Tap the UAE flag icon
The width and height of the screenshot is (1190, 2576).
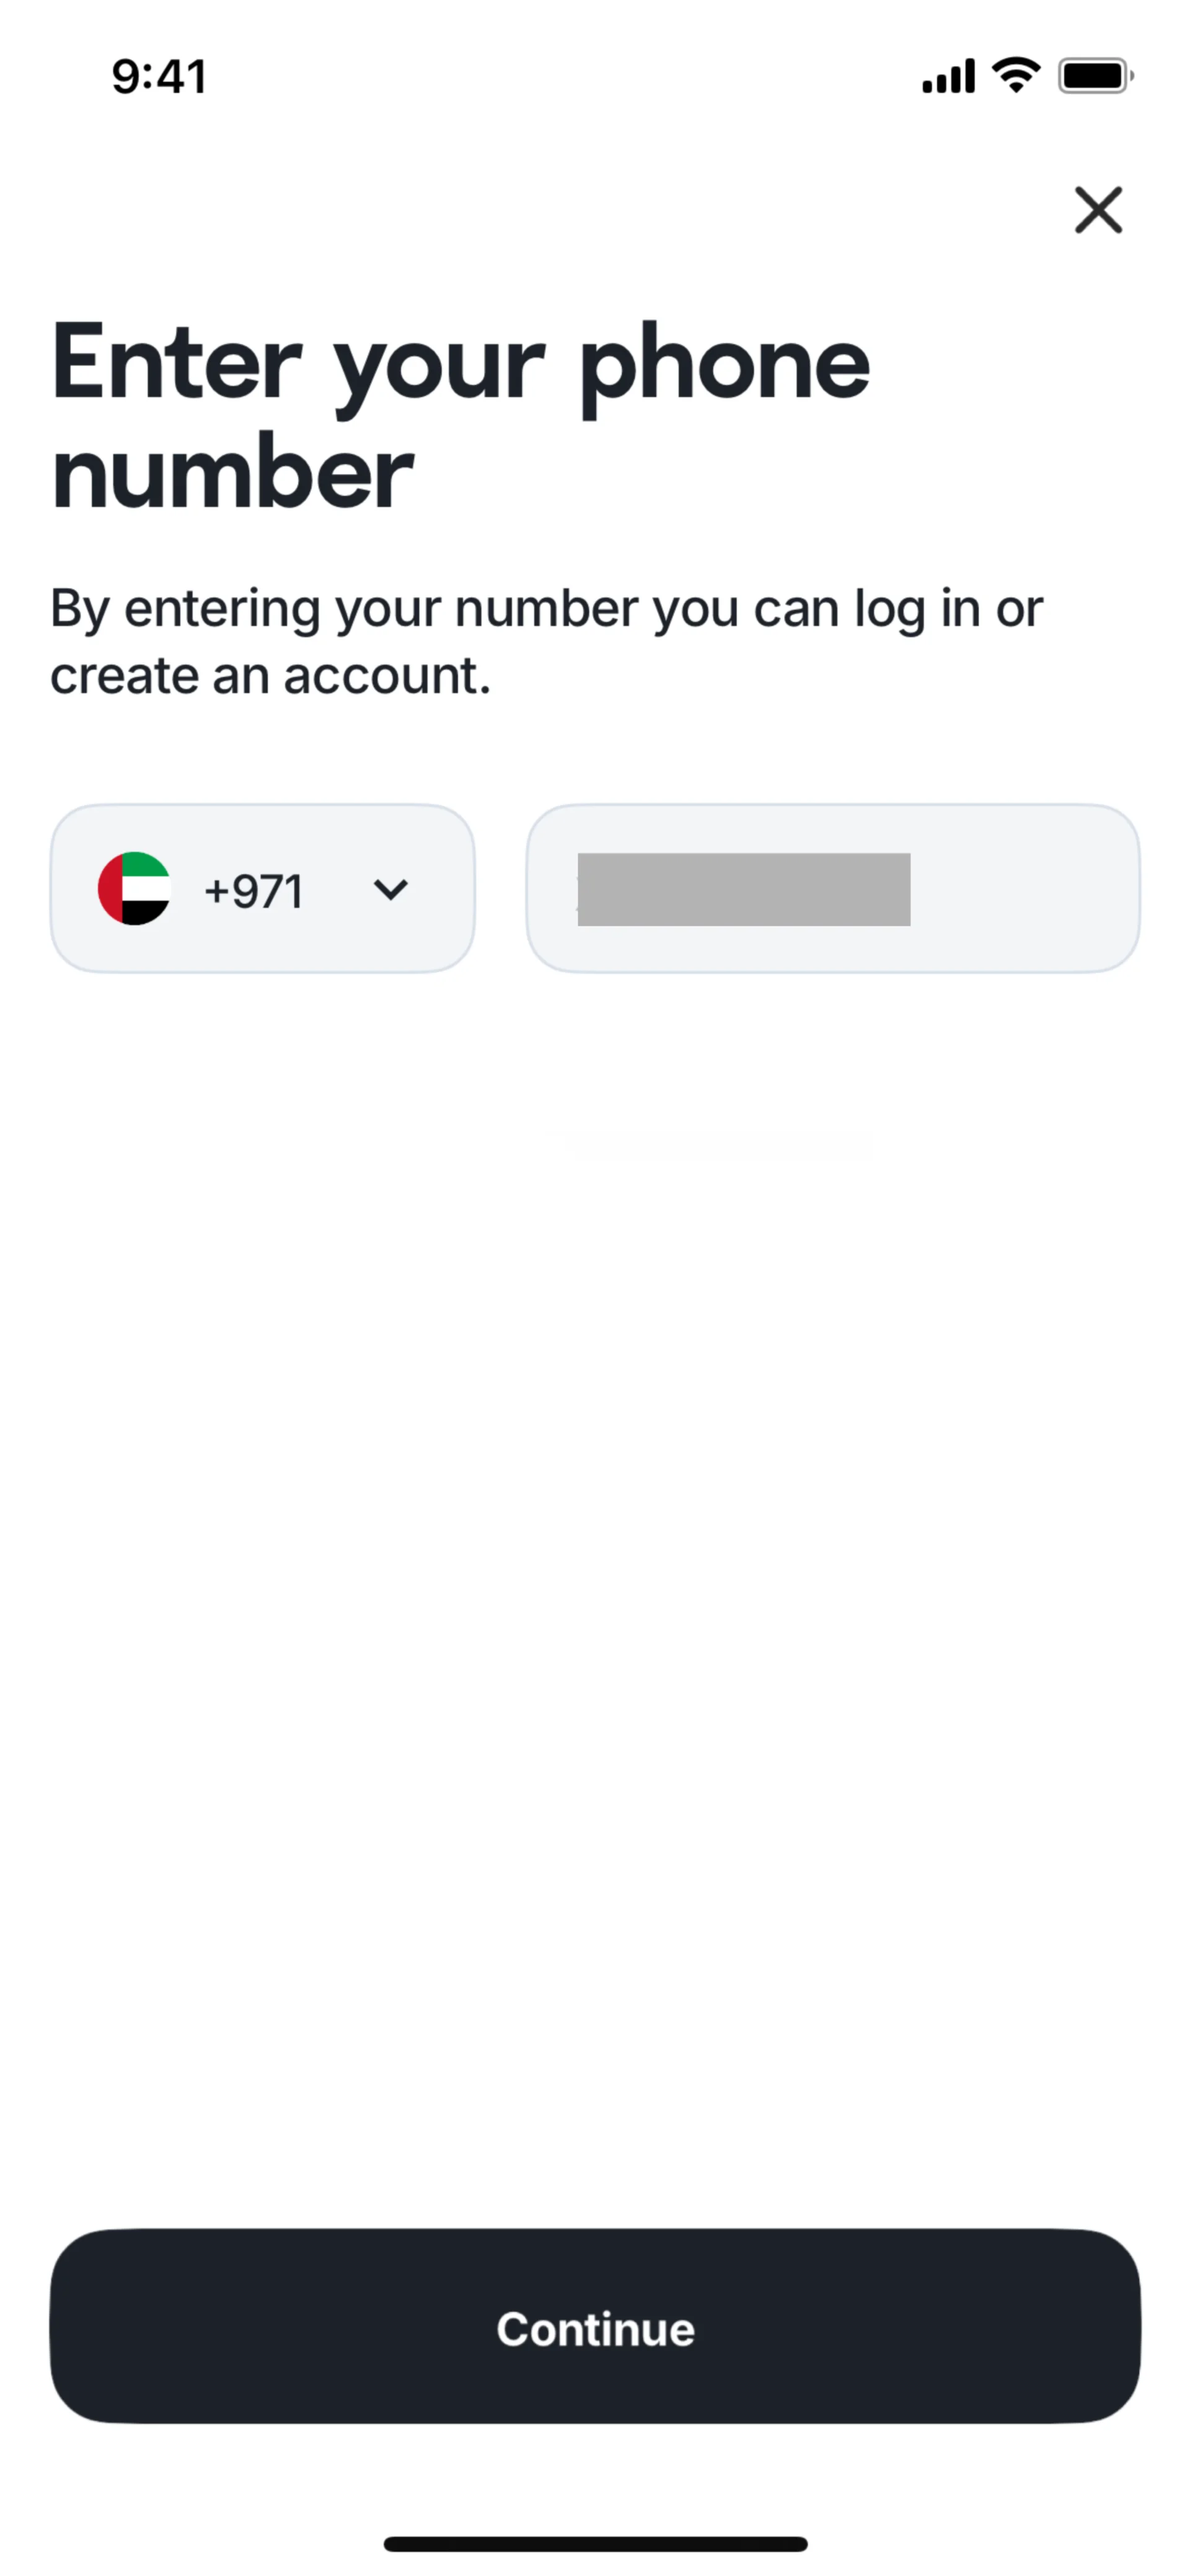click(x=134, y=888)
